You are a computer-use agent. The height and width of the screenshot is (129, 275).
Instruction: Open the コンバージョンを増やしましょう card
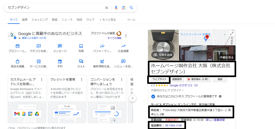(107, 99)
